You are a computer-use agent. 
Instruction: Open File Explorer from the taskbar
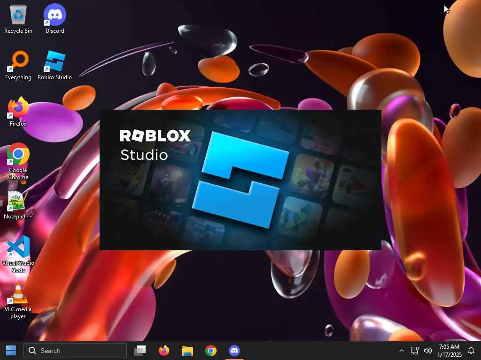[187, 351]
